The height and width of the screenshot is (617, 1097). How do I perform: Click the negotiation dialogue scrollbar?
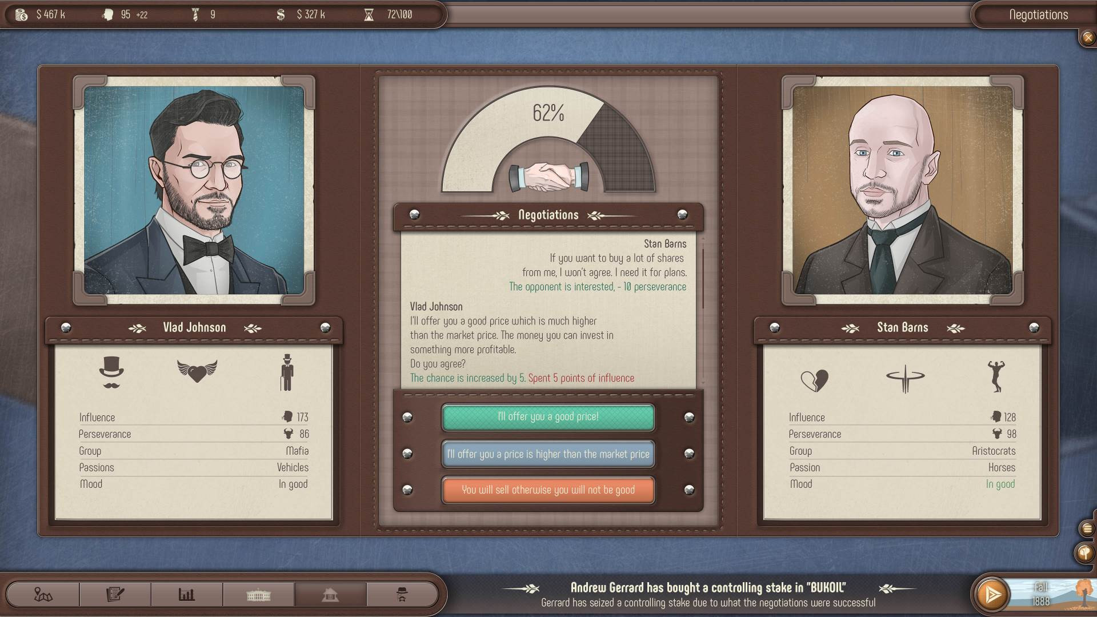click(703, 280)
